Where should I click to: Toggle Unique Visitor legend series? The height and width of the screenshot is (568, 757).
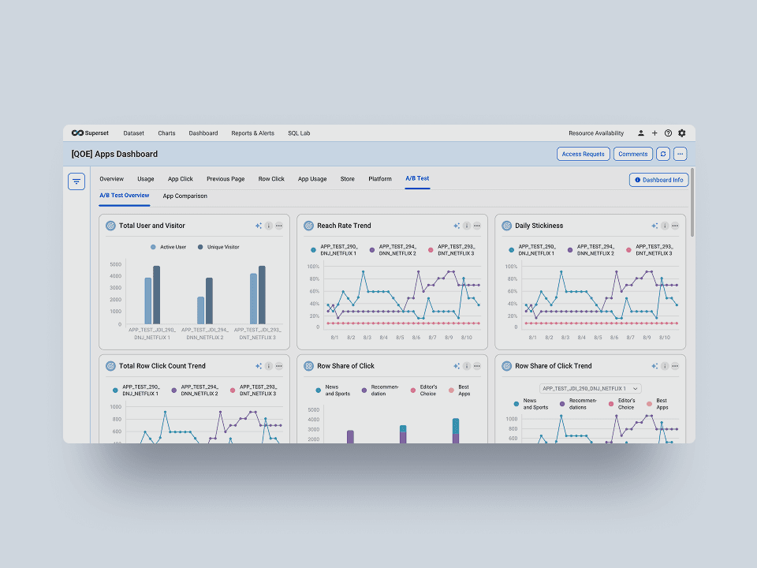218,247
